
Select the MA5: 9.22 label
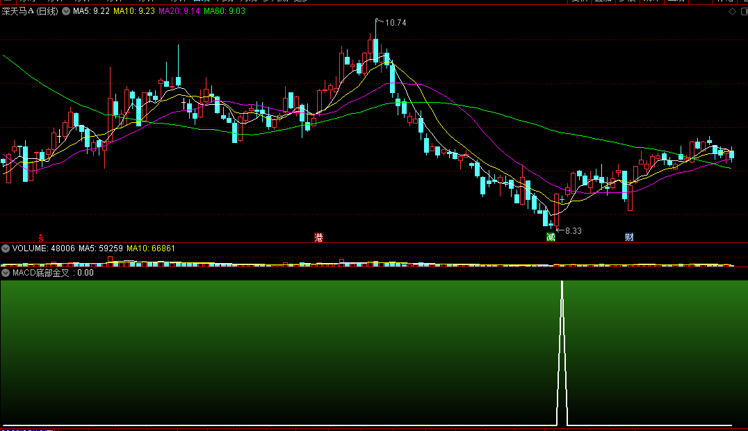(91, 11)
